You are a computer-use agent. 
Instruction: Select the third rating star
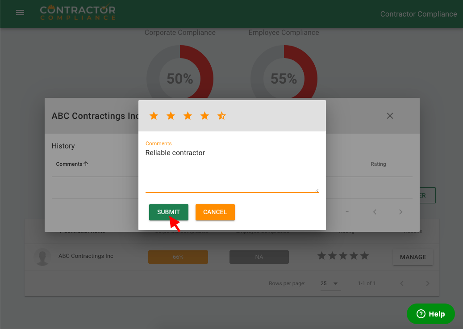(x=188, y=116)
